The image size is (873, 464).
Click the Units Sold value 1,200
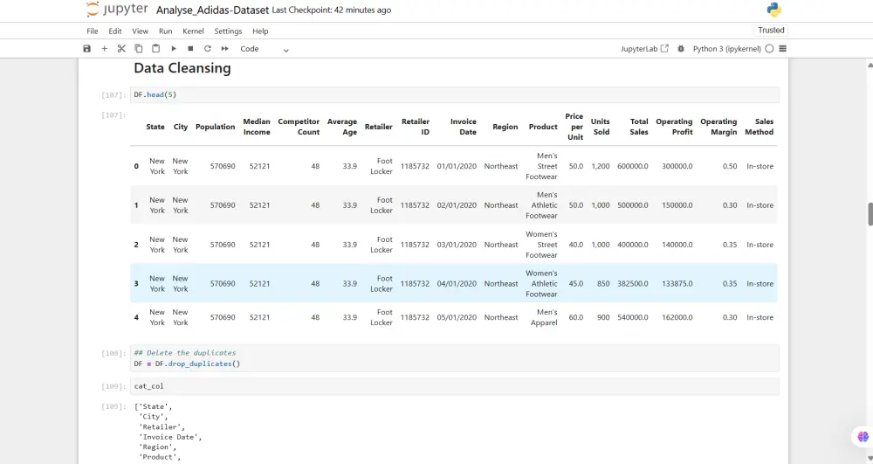(601, 166)
